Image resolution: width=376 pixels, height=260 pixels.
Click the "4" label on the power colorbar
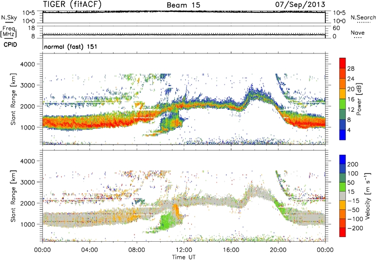tap(349, 130)
